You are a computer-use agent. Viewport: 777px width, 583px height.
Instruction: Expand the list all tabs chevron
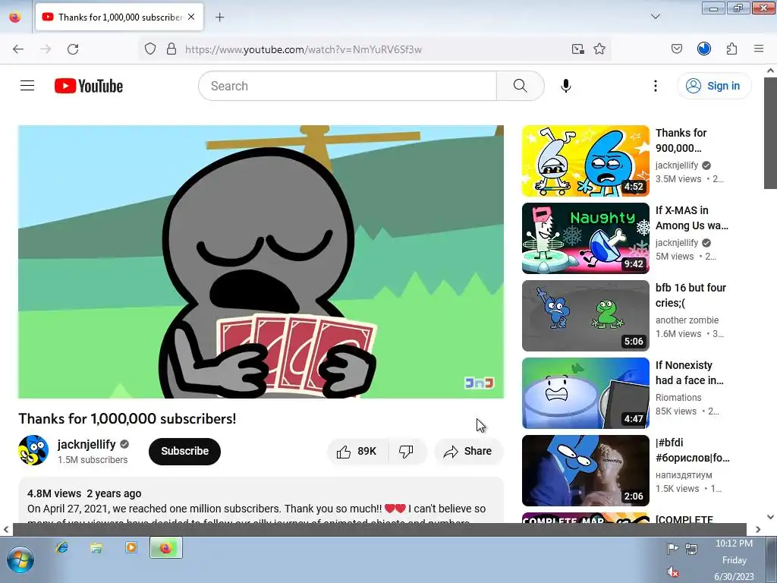click(655, 17)
